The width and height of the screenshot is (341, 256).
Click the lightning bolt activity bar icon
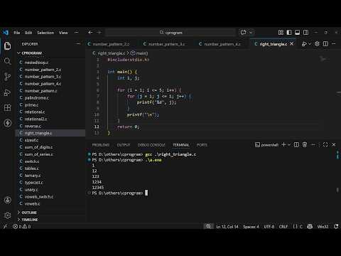7,123
